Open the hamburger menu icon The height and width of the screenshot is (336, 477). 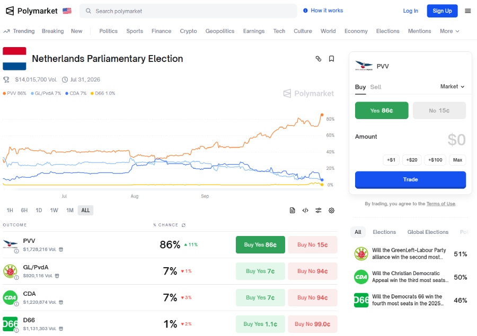(x=467, y=11)
